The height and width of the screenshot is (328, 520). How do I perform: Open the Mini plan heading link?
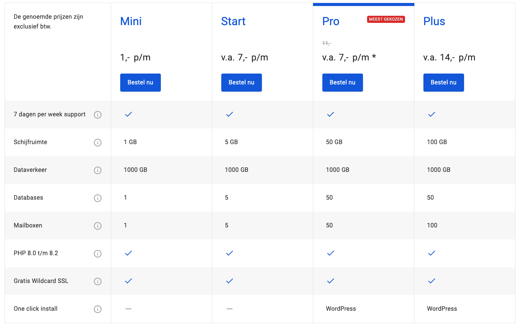click(x=131, y=21)
